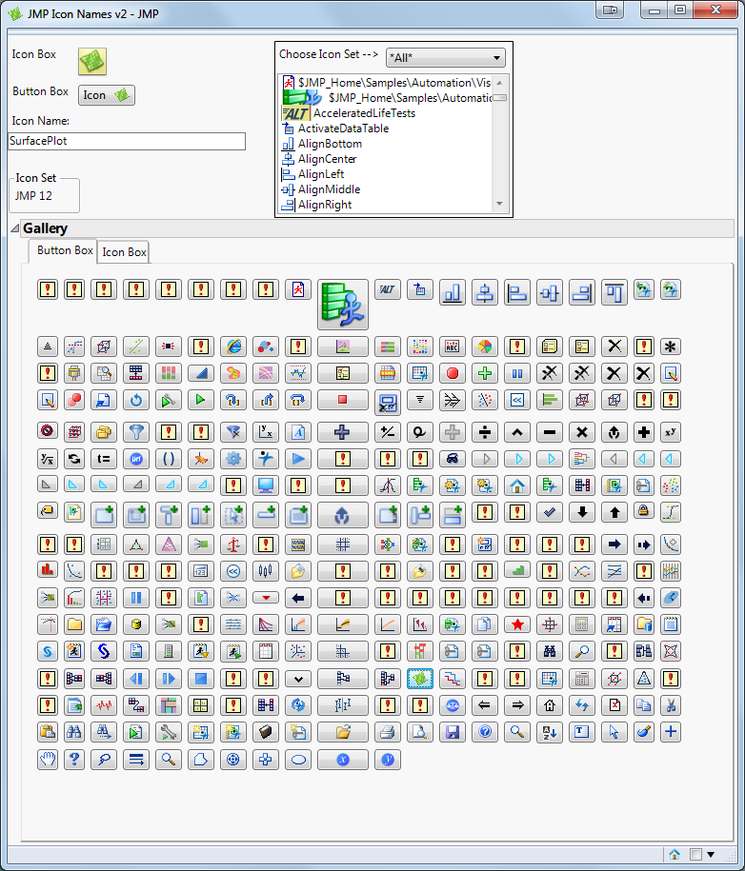Click the ALT Accelerated Life Tests icon button
745x871 pixels.
coord(388,289)
